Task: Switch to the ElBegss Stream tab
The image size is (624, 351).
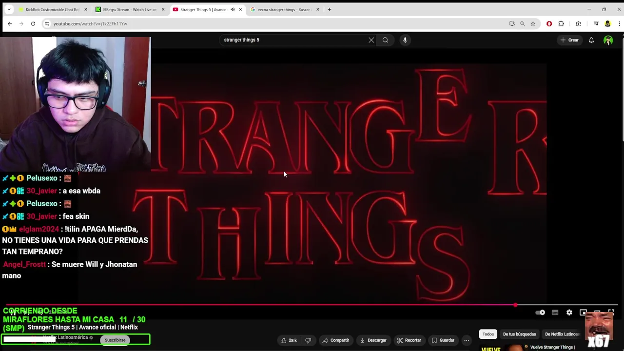Action: coord(129,9)
